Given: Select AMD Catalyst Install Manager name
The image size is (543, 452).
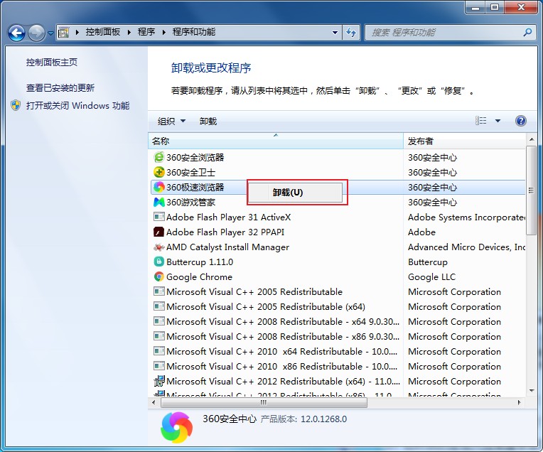Looking at the screenshot, I should (x=227, y=247).
